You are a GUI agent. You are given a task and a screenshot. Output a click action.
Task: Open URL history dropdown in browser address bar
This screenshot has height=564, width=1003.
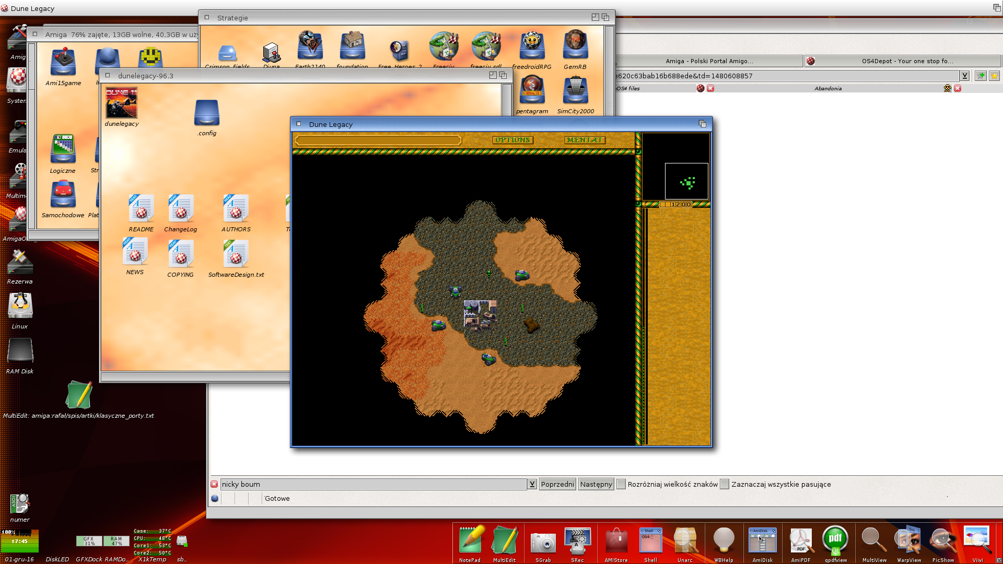click(965, 76)
